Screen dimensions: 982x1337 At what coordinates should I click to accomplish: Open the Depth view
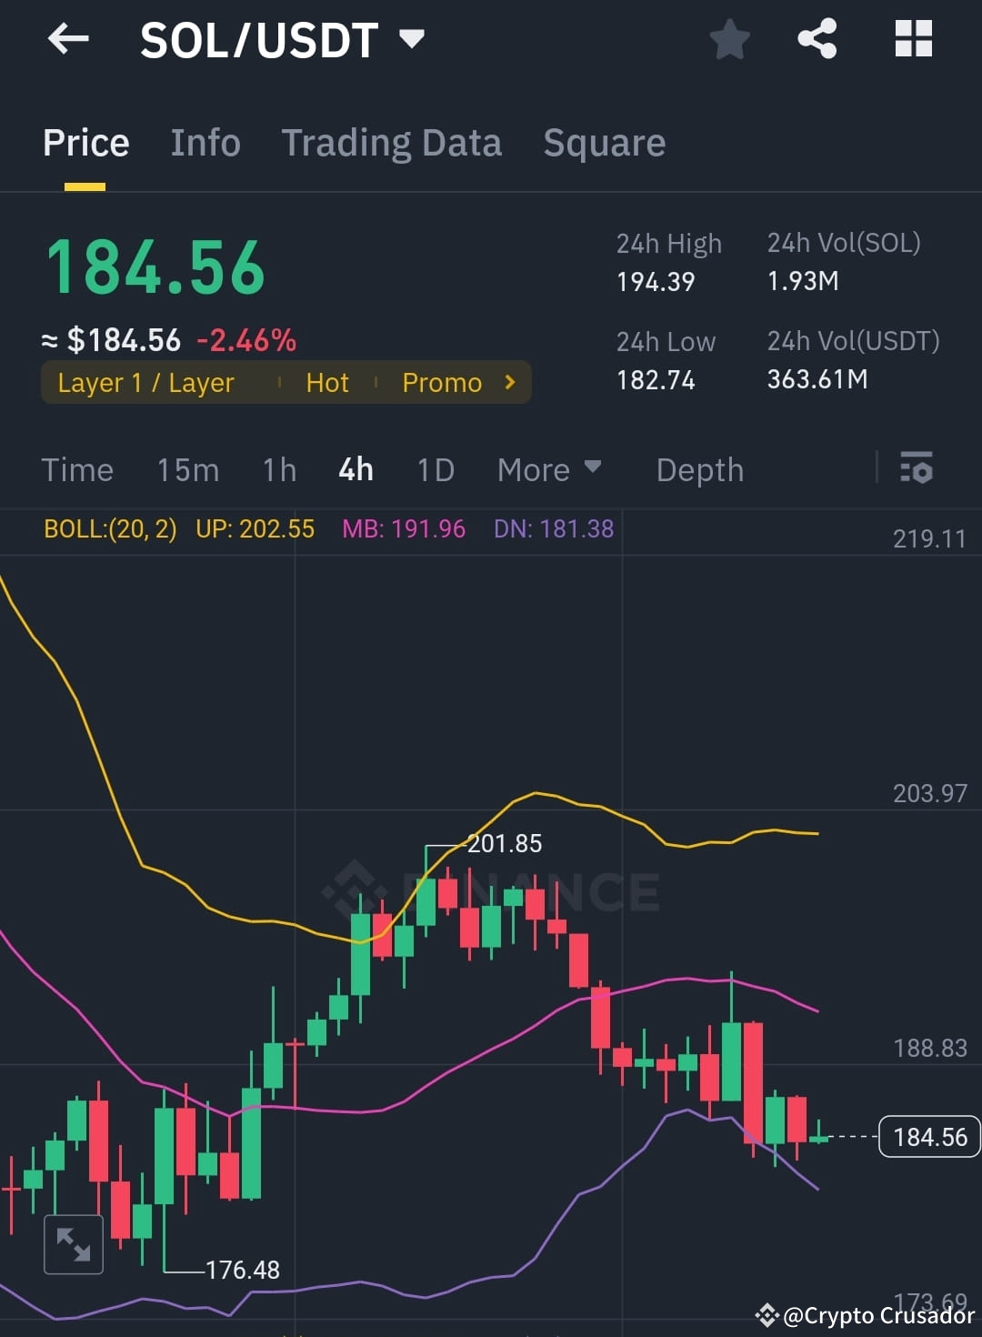point(699,469)
